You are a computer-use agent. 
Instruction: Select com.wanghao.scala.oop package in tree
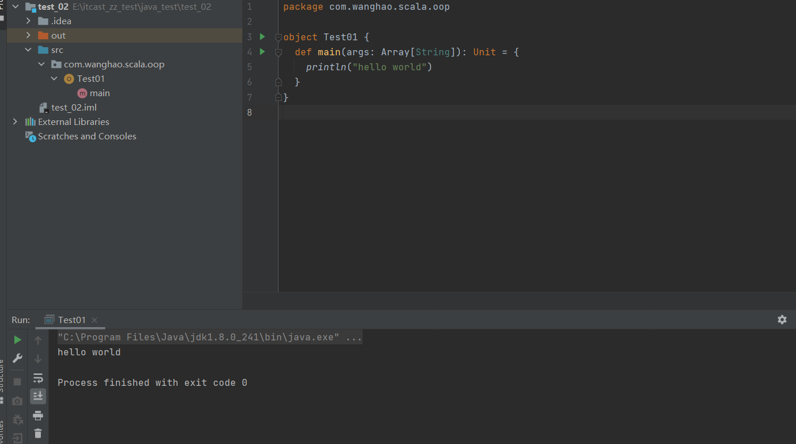(114, 64)
